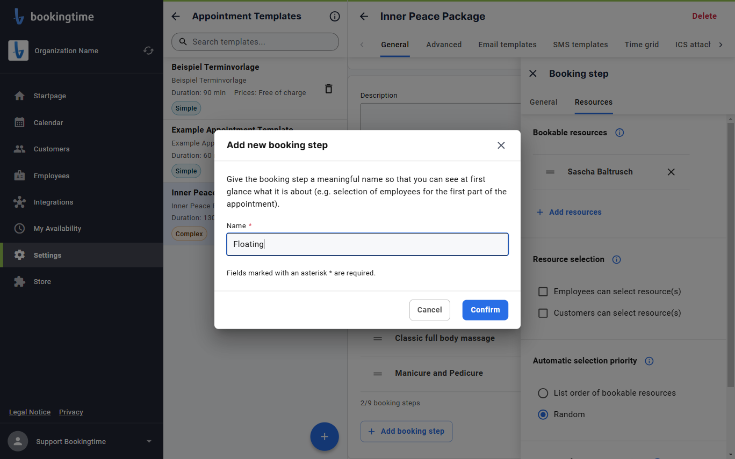Select the Random priority option
This screenshot has height=459, width=735.
coord(543,414)
